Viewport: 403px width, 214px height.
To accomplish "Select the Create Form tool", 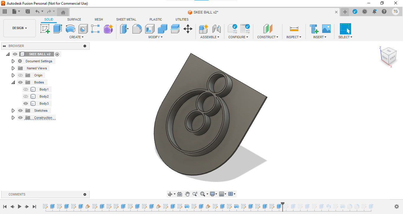I will click(108, 29).
